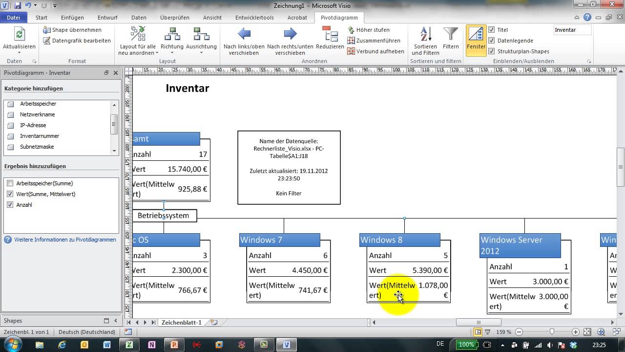Open the quick access toolbar customize dropdown

click(55, 6)
